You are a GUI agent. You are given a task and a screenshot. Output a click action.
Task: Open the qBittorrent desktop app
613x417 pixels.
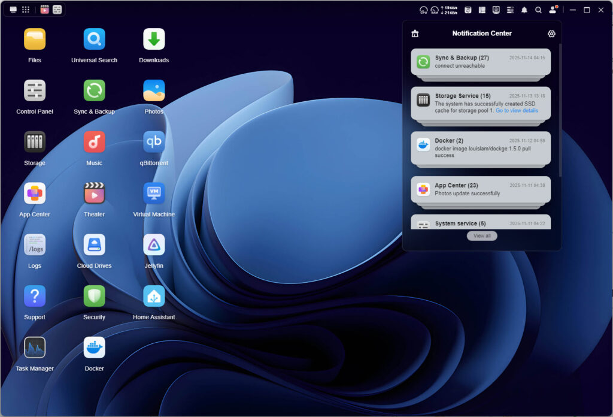[x=154, y=142]
